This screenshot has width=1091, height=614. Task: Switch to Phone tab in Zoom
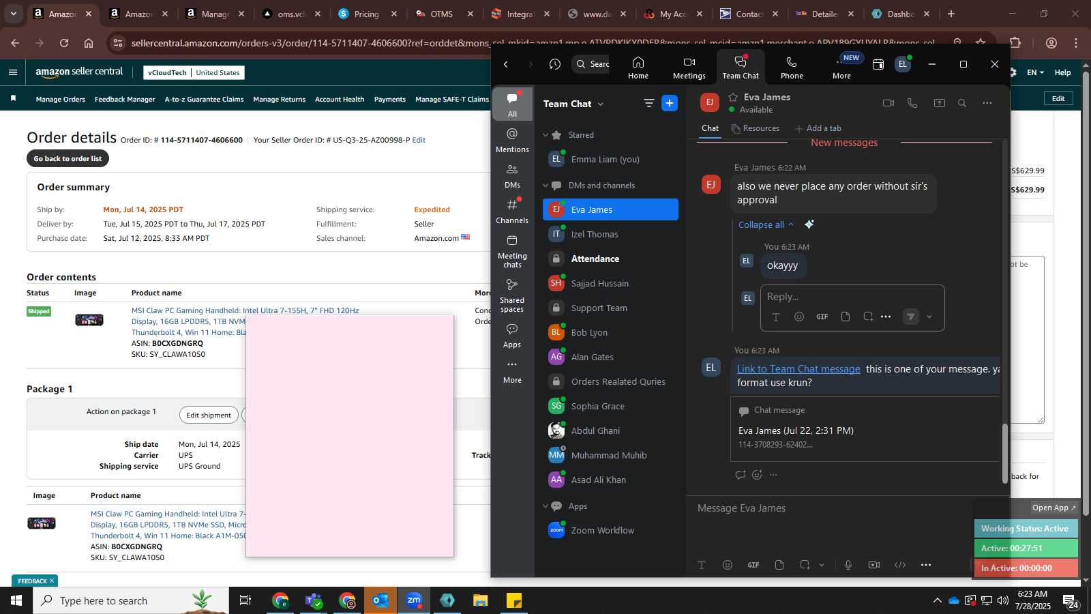coord(792,68)
